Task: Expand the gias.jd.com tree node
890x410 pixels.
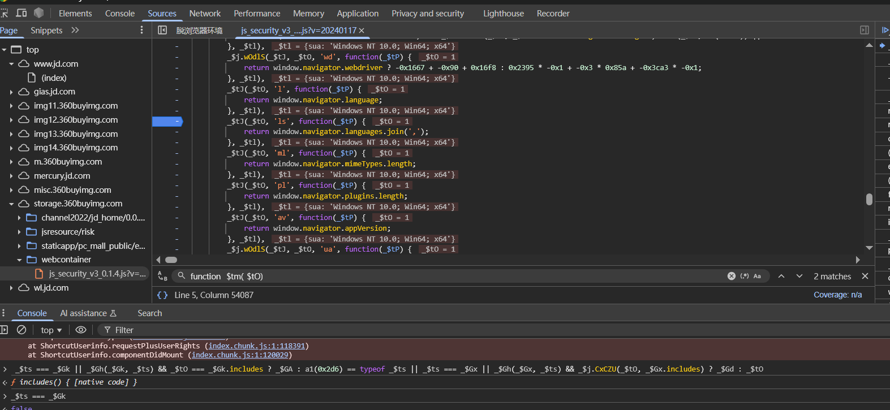Action: click(11, 92)
